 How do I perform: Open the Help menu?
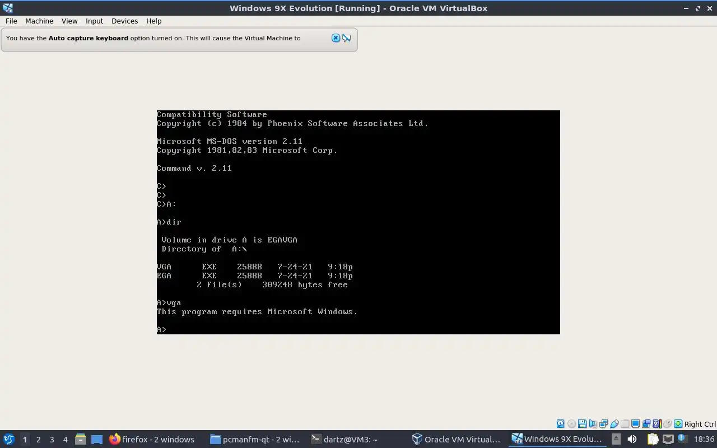pyautogui.click(x=153, y=21)
